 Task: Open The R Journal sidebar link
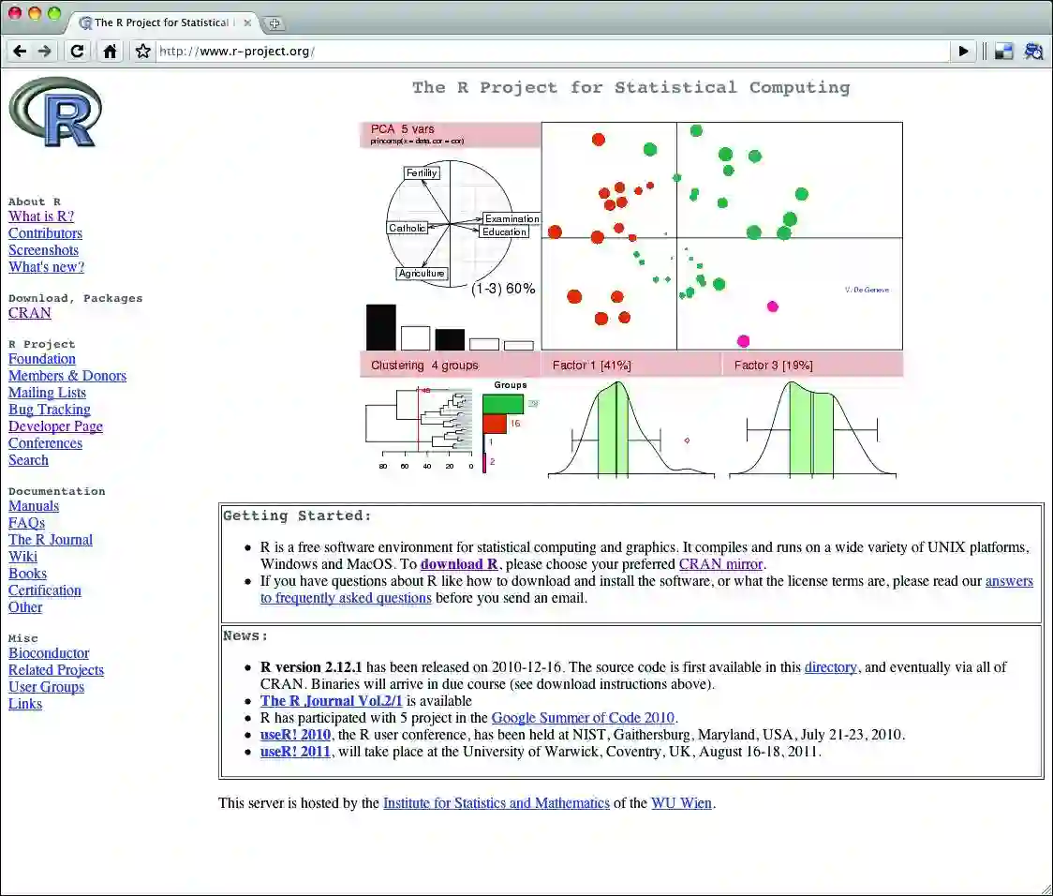coord(51,539)
